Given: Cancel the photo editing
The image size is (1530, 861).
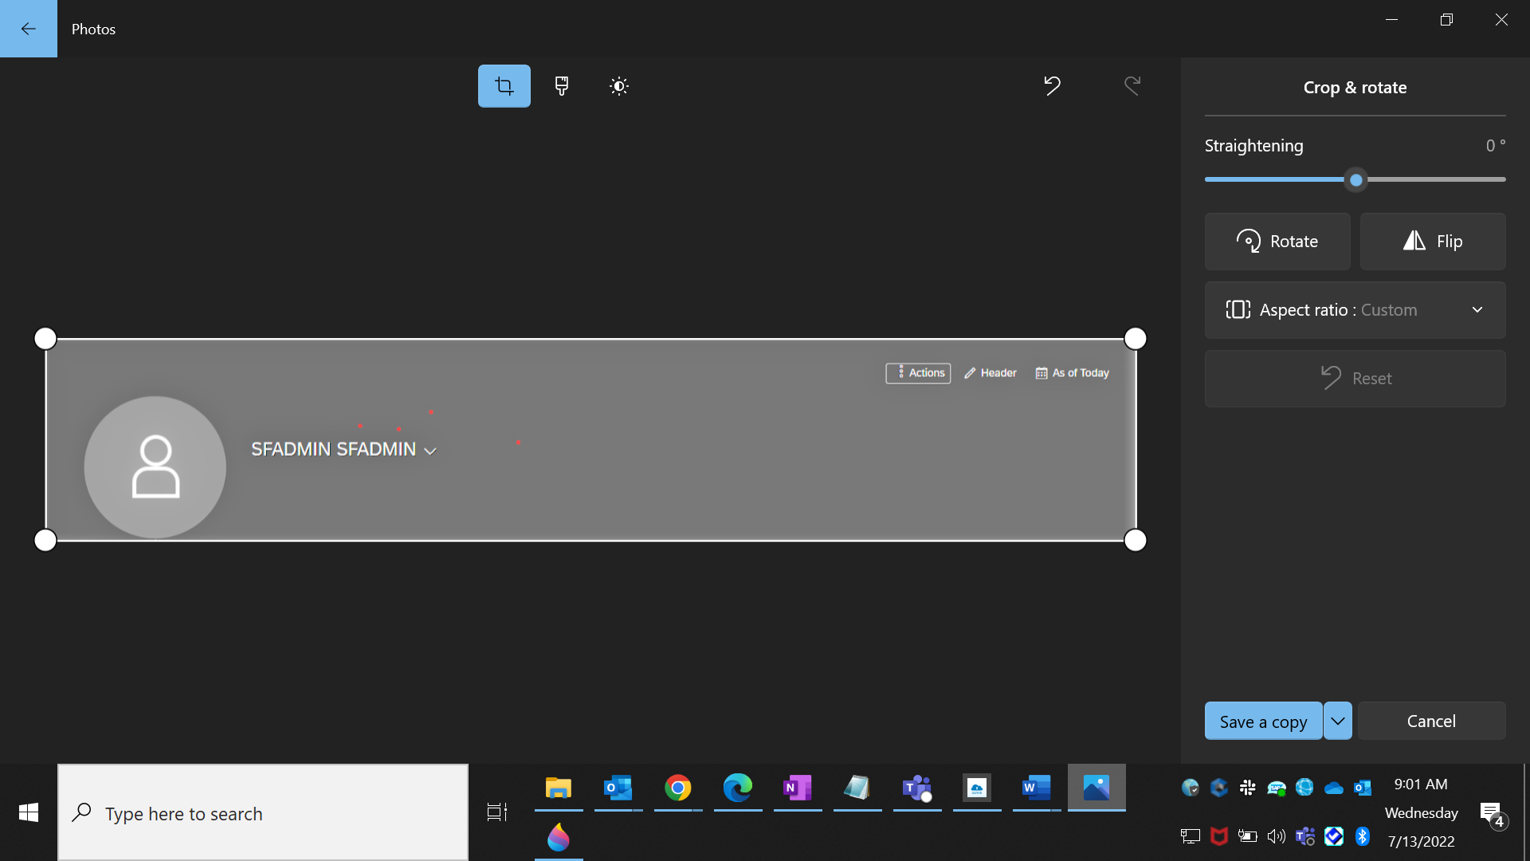Looking at the screenshot, I should point(1431,721).
